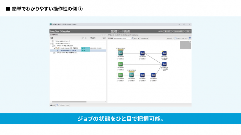241x135 pixels.
Task: Open the Job list button
Action: coord(169,38)
